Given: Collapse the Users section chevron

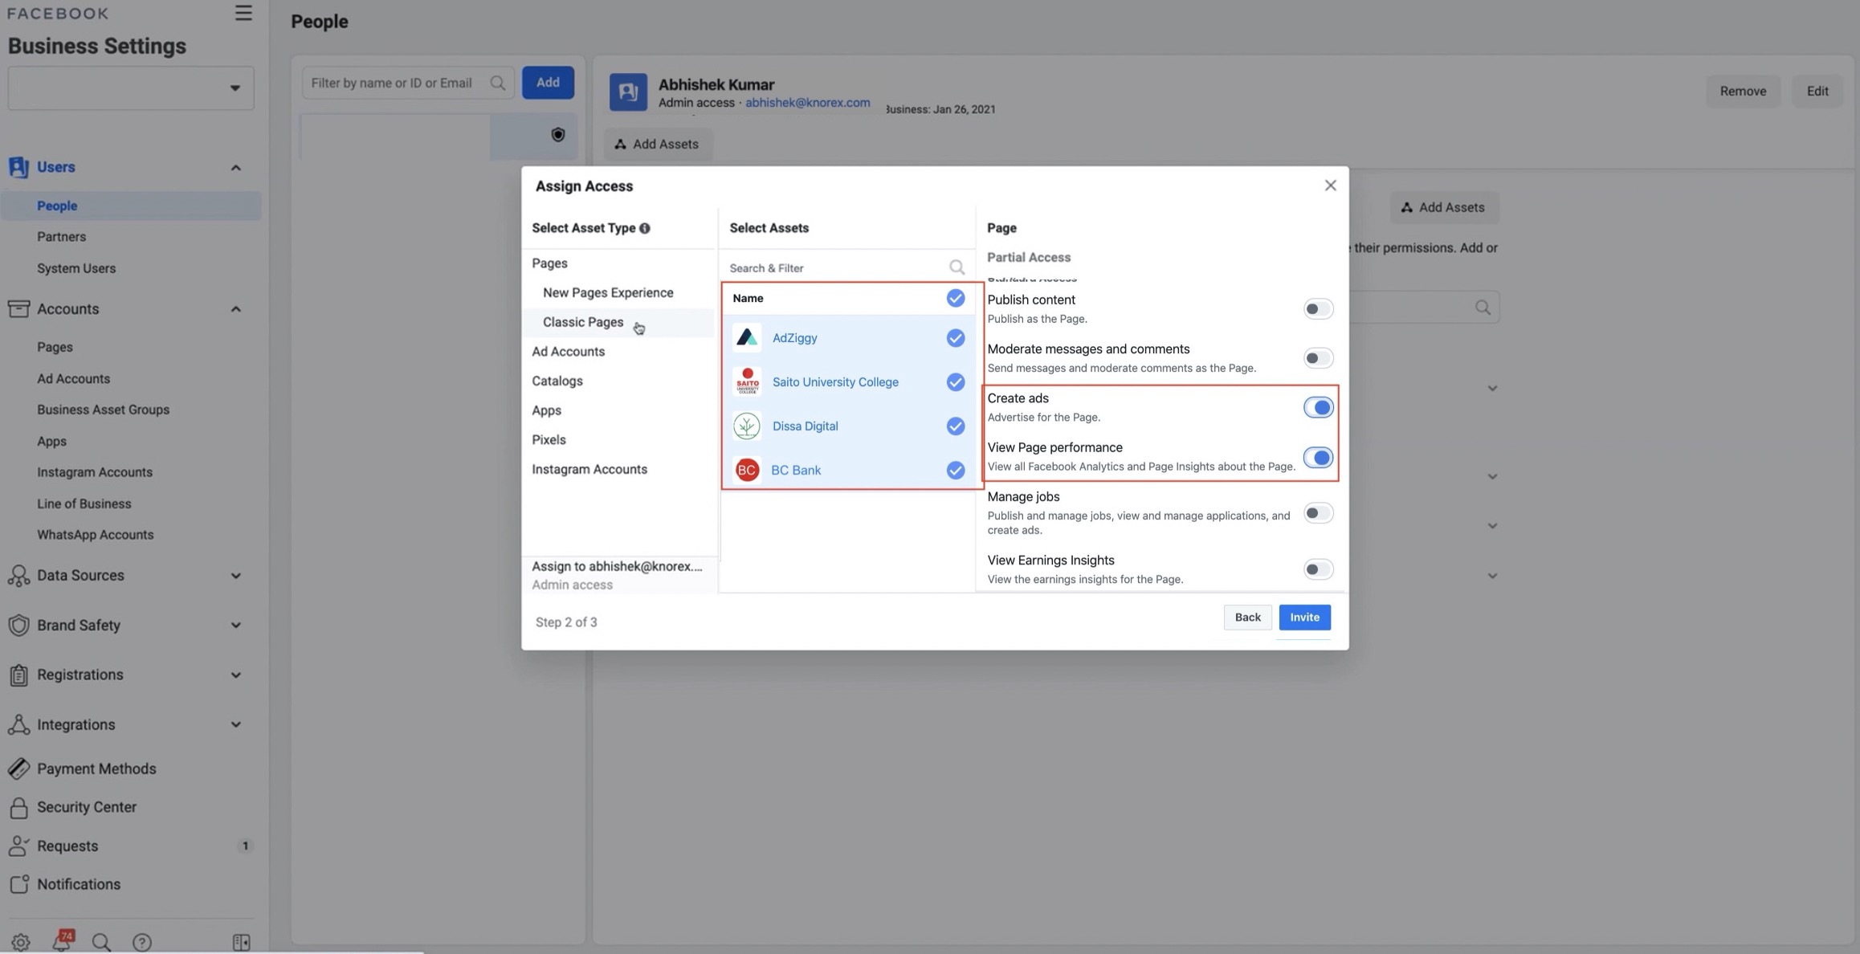Looking at the screenshot, I should coord(235,167).
